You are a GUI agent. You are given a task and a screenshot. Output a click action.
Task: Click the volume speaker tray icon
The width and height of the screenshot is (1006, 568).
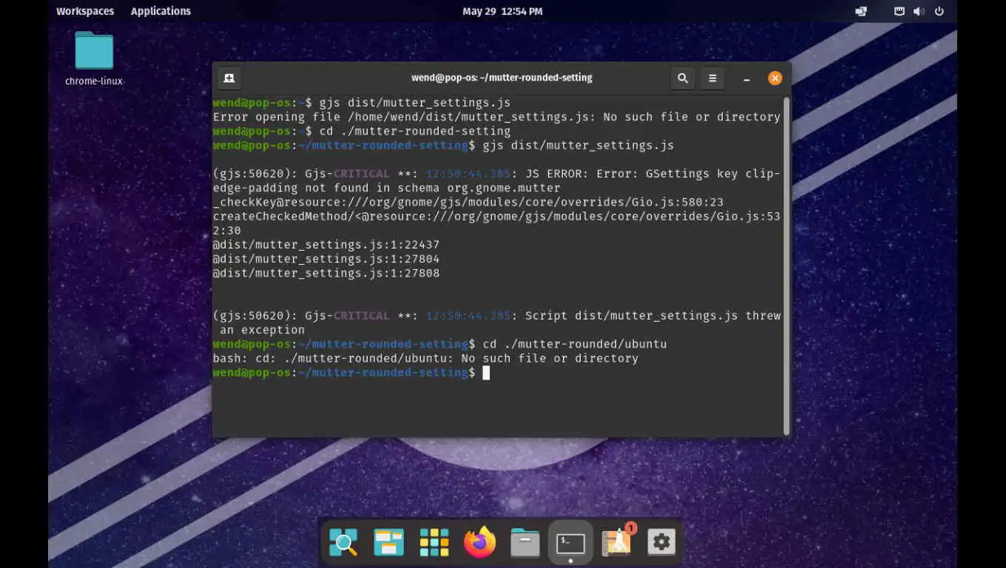(919, 11)
